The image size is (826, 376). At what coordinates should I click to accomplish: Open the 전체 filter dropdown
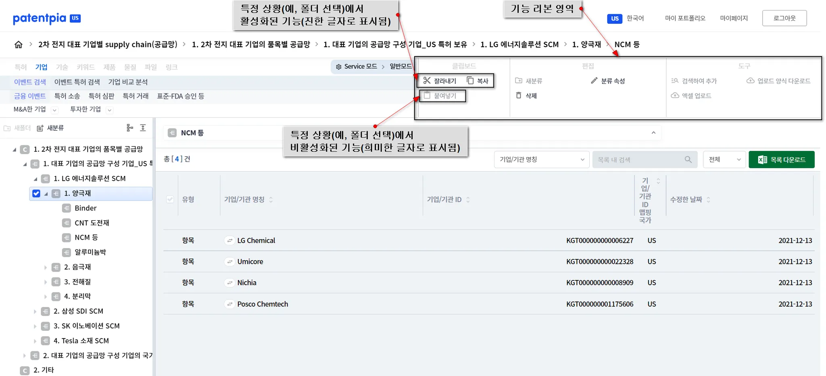pyautogui.click(x=724, y=160)
